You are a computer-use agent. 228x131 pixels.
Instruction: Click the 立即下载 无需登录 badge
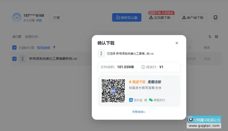coord(161,13)
